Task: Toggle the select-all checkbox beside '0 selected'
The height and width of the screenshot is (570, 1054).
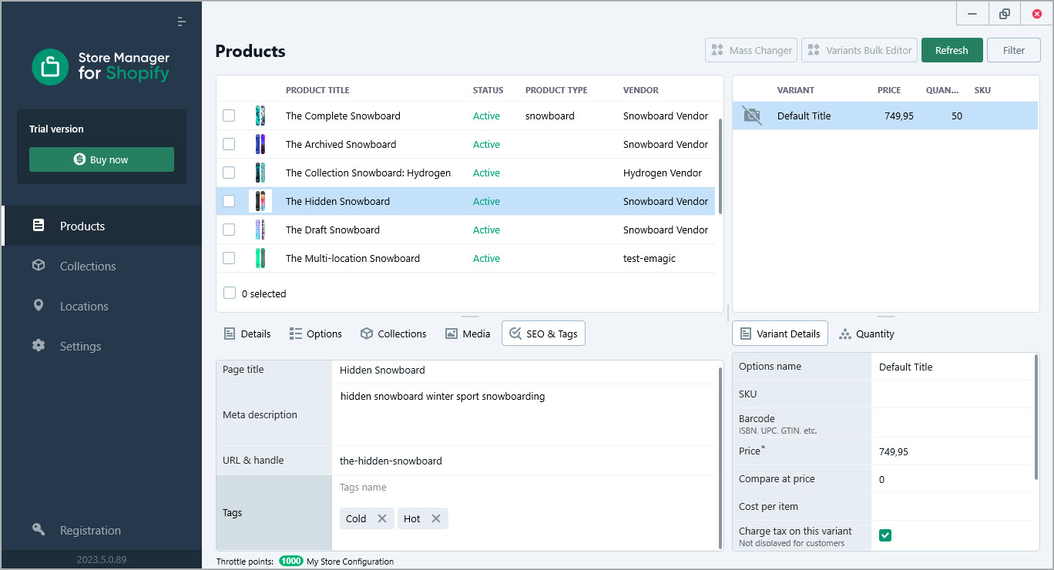Action: tap(229, 293)
